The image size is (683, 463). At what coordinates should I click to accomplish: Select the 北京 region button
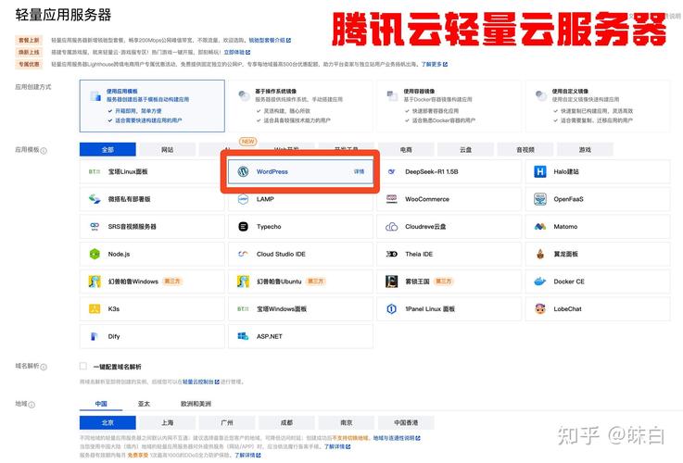108,422
